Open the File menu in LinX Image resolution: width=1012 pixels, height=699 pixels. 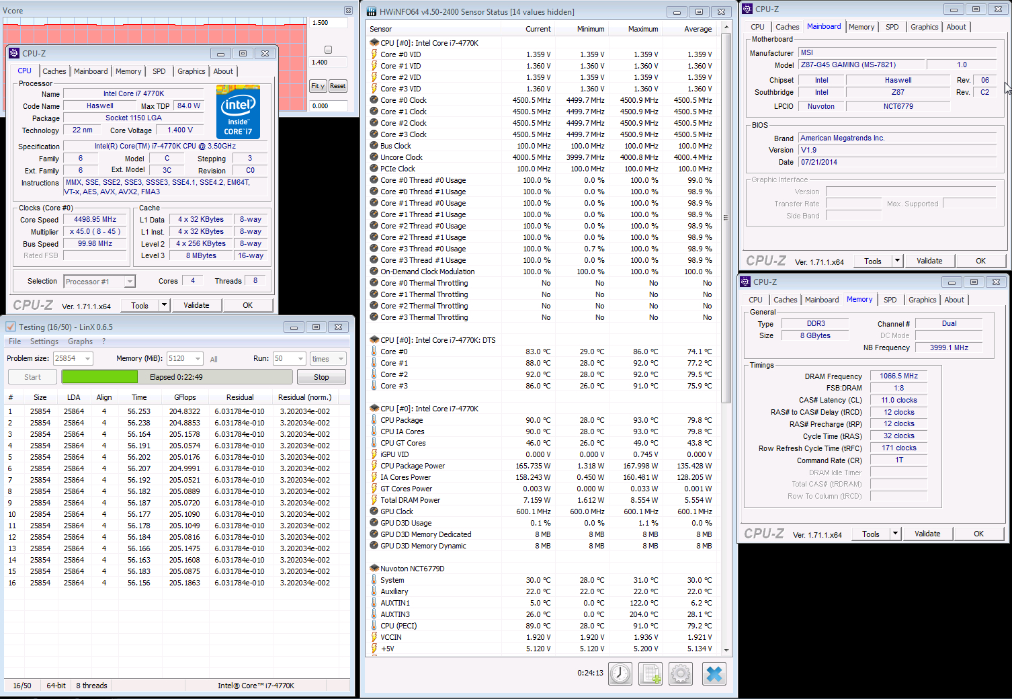[x=15, y=341]
